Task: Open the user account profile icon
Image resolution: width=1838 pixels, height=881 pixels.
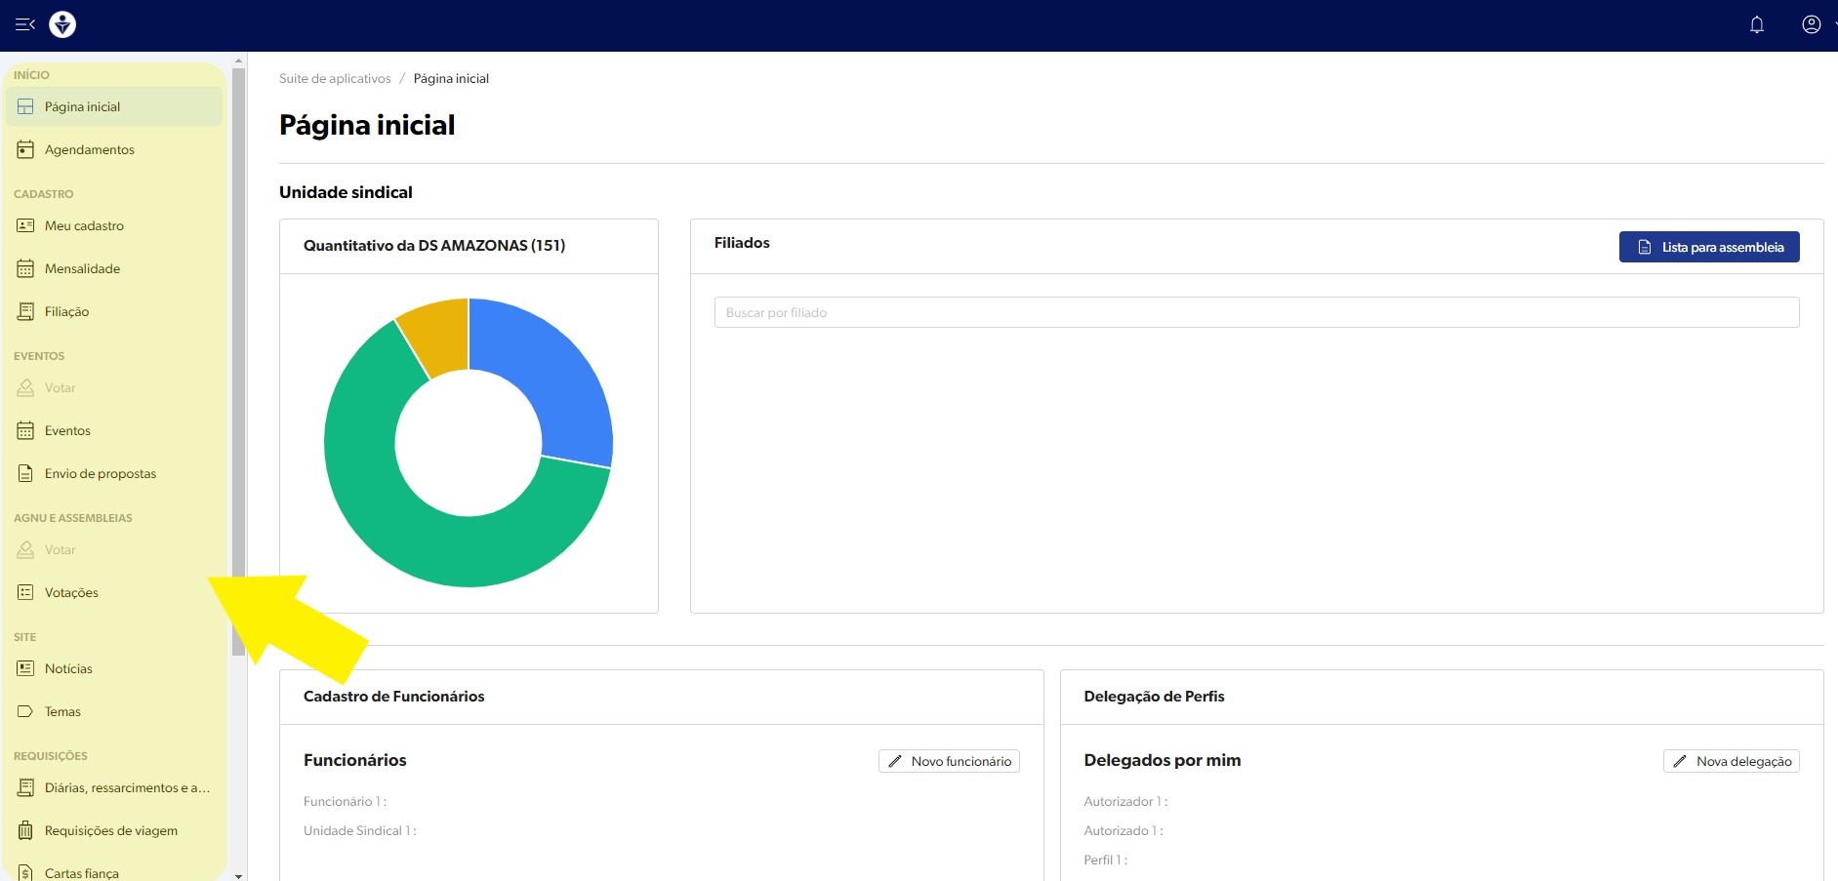Action: tap(1811, 25)
